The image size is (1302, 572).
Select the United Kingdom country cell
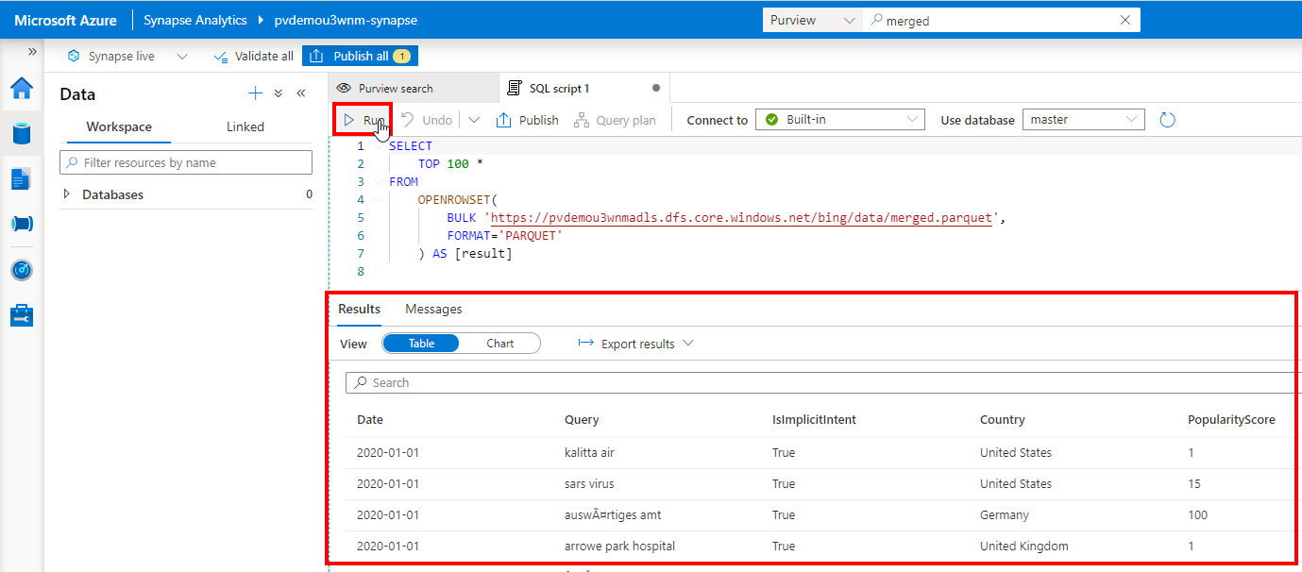click(x=1024, y=546)
